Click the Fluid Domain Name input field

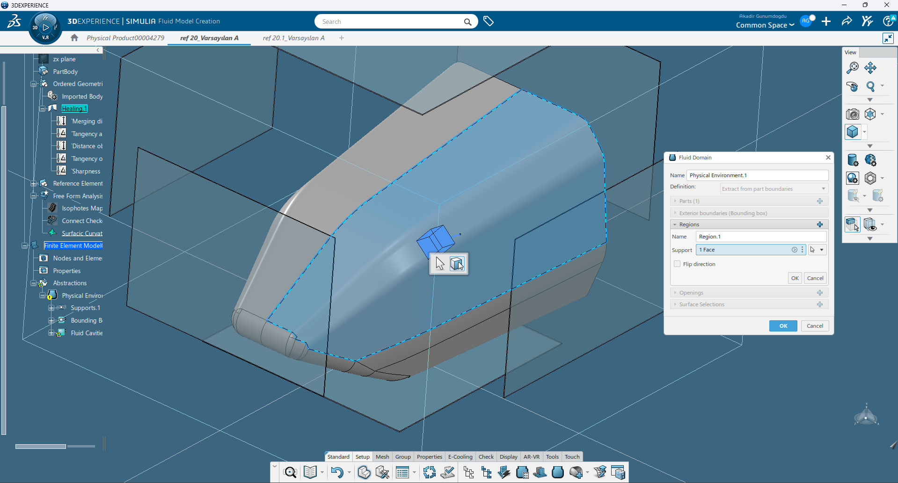pyautogui.click(x=757, y=175)
